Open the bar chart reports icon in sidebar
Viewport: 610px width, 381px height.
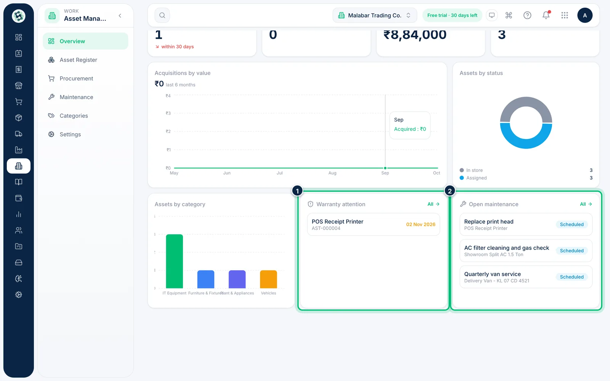(x=18, y=214)
